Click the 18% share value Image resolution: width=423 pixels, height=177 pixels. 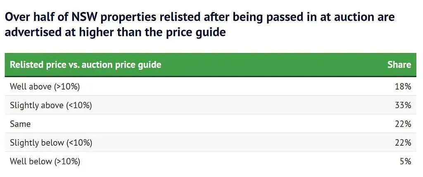tap(404, 87)
